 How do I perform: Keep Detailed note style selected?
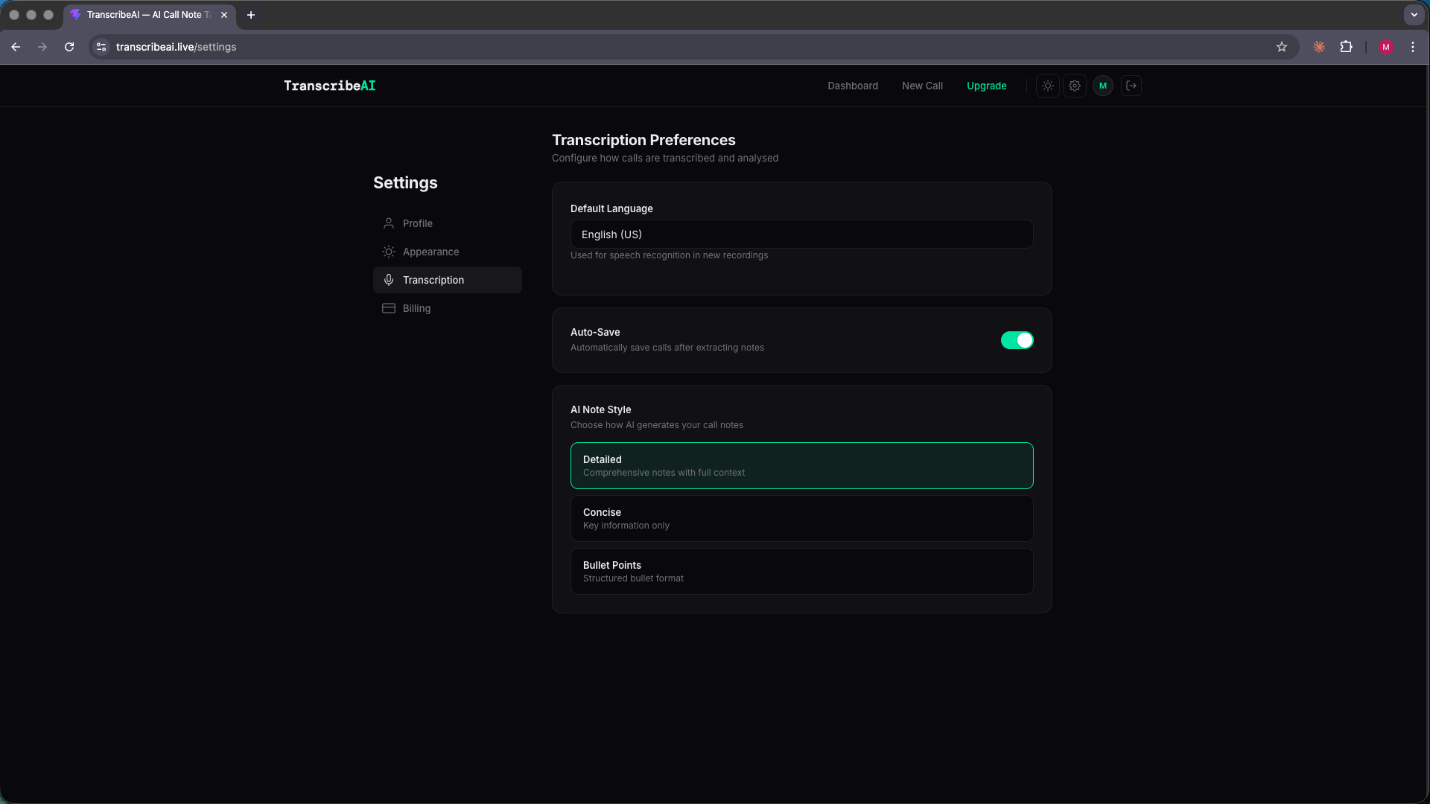point(801,465)
